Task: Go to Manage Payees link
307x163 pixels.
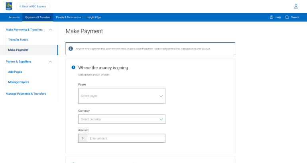Action: point(18,82)
